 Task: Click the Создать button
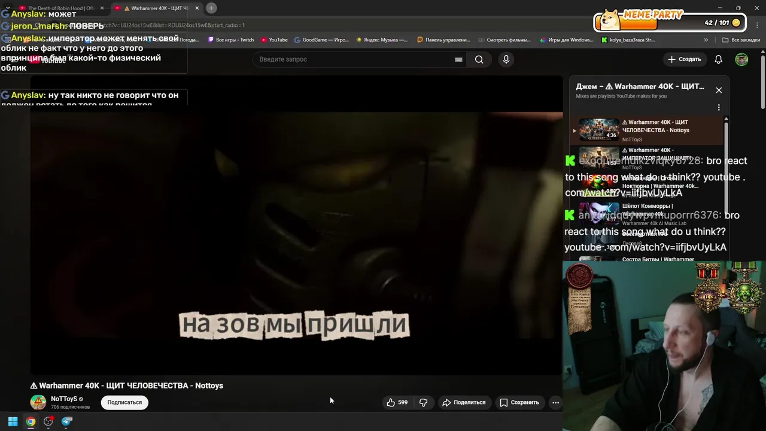[x=685, y=59]
